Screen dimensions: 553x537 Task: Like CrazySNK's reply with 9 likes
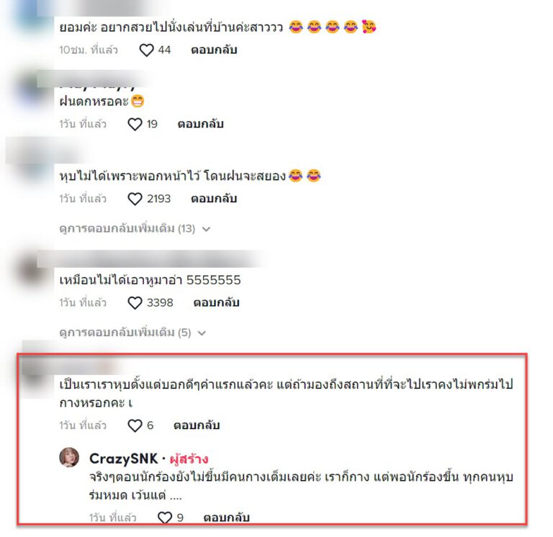click(x=164, y=518)
